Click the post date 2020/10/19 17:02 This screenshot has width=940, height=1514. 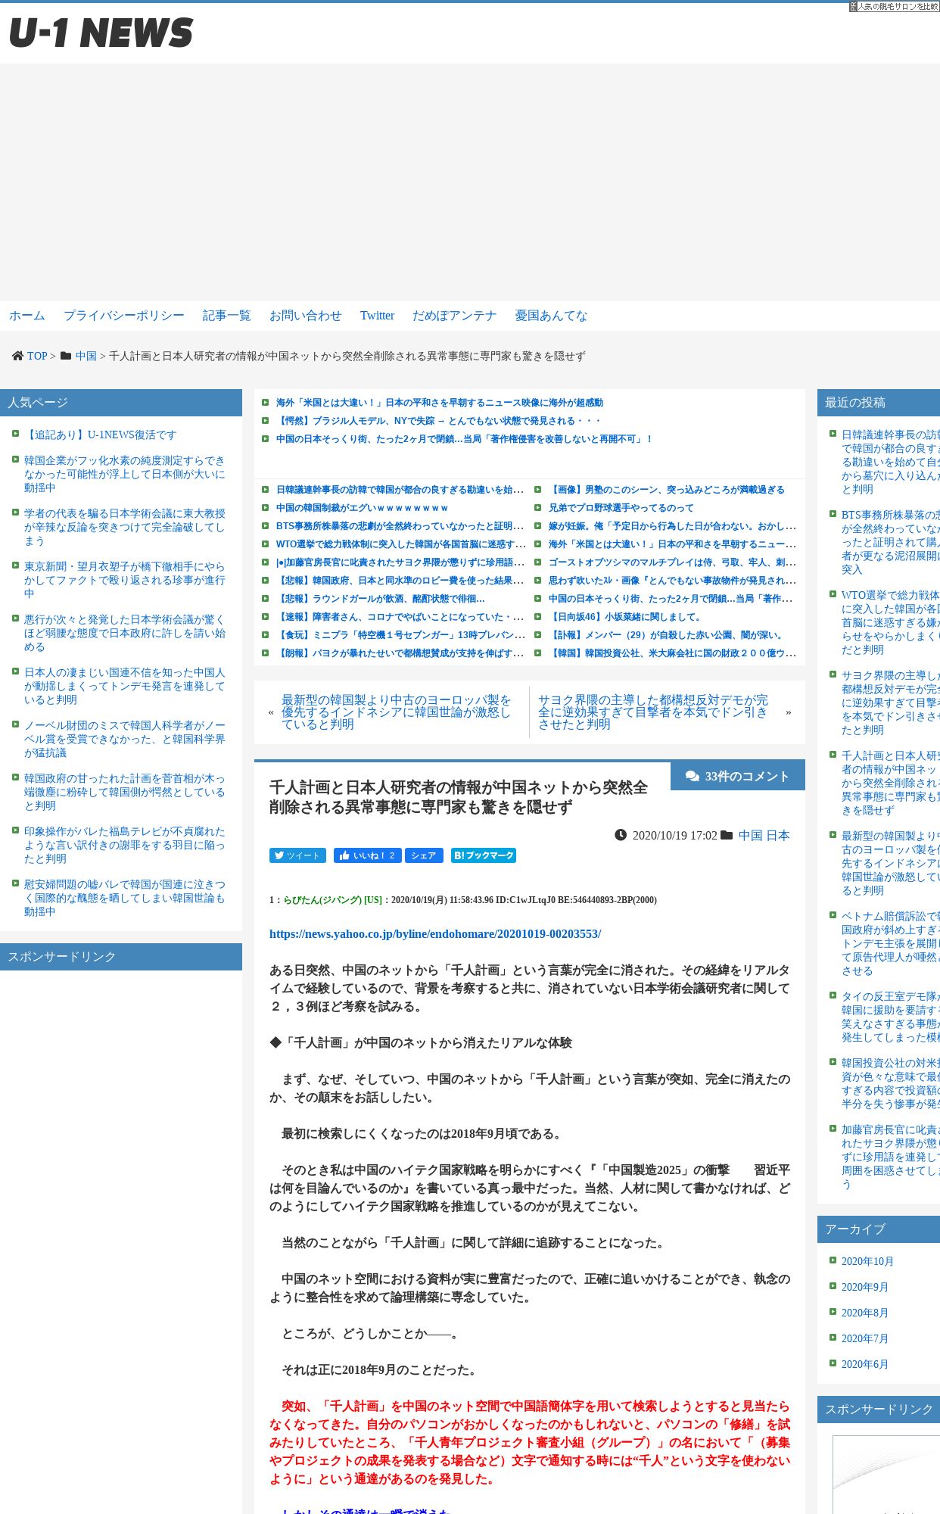pos(674,835)
